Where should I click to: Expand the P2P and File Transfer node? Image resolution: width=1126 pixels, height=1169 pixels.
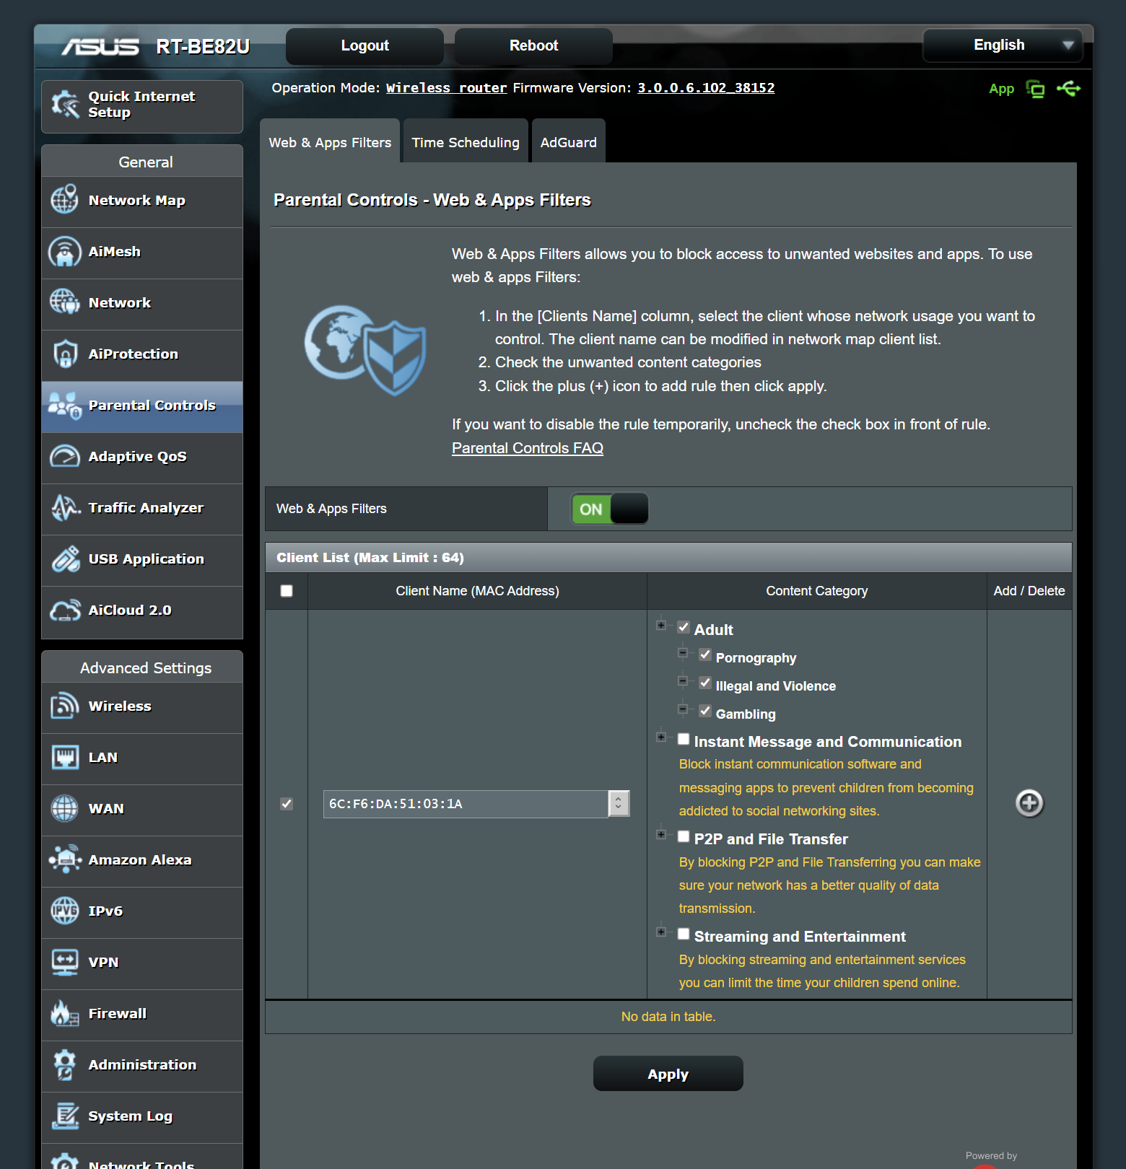(x=660, y=834)
